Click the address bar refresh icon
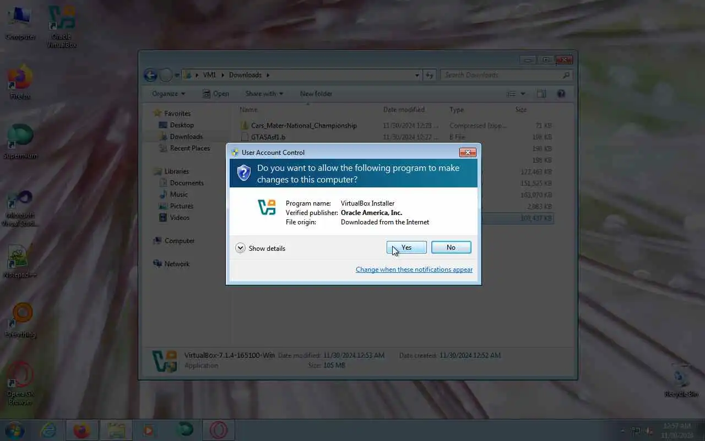Viewport: 705px width, 441px height. point(430,75)
